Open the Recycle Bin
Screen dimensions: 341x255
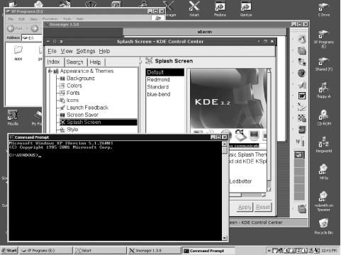[x=323, y=226]
